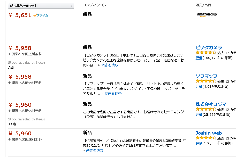236x157 pixels.
Task: Click 評価 link for ソフマップ
Action: [x=199, y=87]
